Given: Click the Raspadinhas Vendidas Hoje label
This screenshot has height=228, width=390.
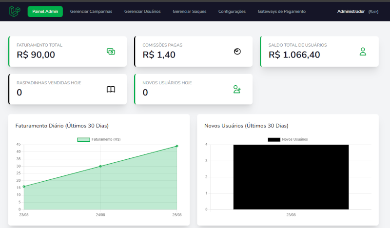Looking at the screenshot, I should coord(49,83).
